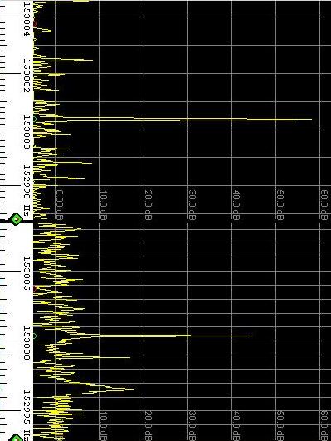Click the 153004 frequency axis label
The height and width of the screenshot is (441, 331).
pos(27,19)
